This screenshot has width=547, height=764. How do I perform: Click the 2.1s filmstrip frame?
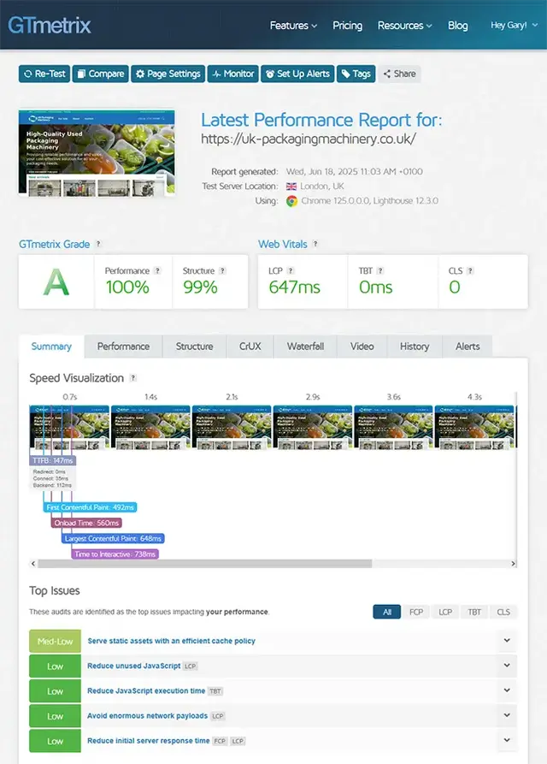tap(232, 427)
